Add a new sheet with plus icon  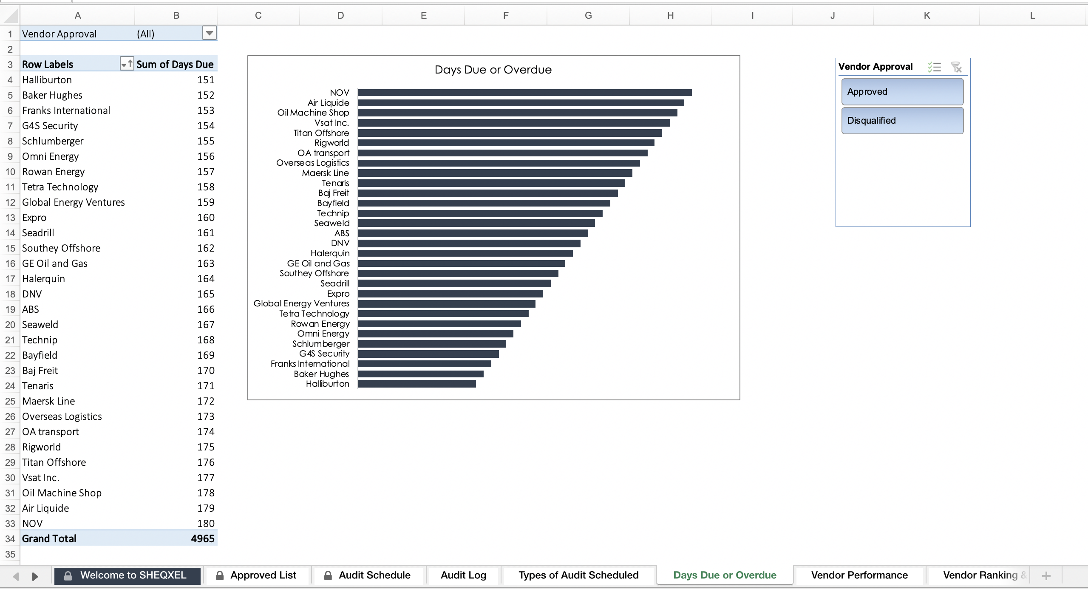(x=1046, y=576)
